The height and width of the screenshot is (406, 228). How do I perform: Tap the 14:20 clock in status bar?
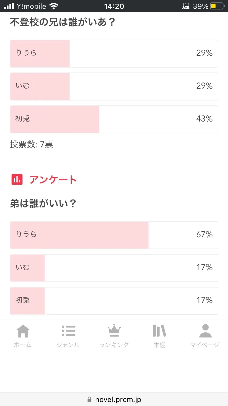113,6
